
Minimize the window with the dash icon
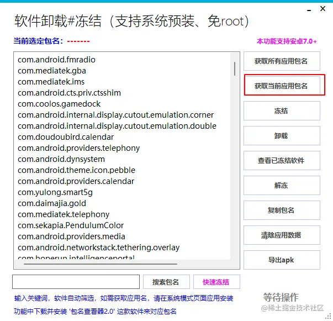coord(309,10)
